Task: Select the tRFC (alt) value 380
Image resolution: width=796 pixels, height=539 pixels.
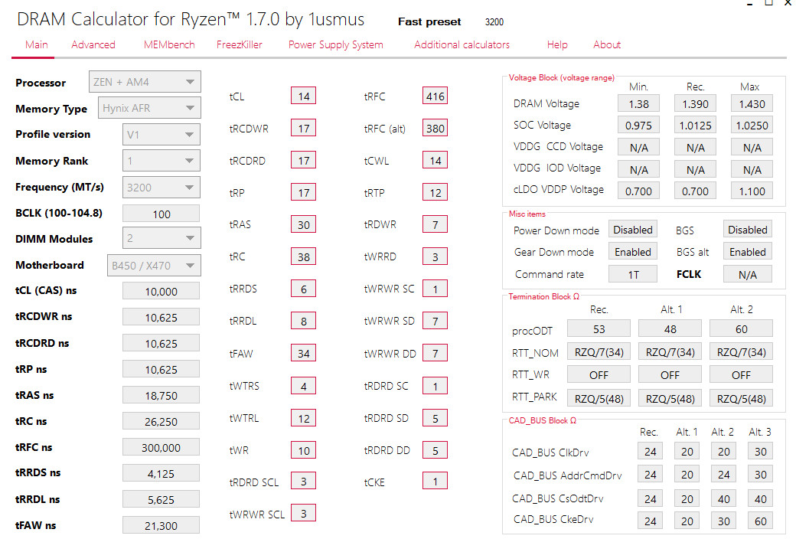Action: tap(435, 128)
